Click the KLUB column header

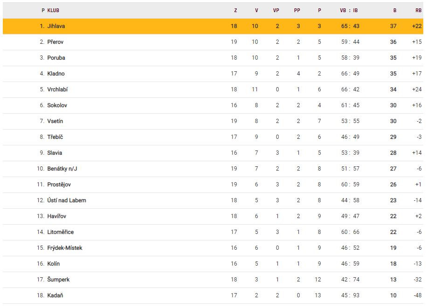[x=53, y=10]
